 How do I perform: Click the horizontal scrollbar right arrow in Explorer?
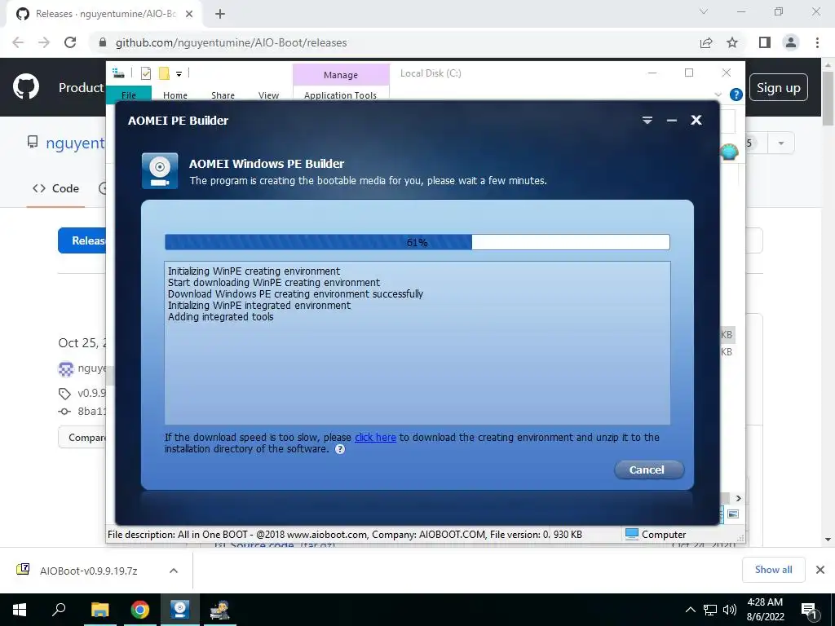738,498
